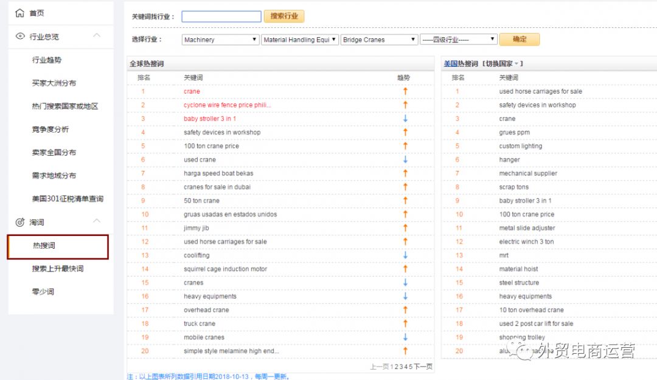Go to 下一页 in pagination
This screenshot has height=380, width=657.
tap(423, 367)
